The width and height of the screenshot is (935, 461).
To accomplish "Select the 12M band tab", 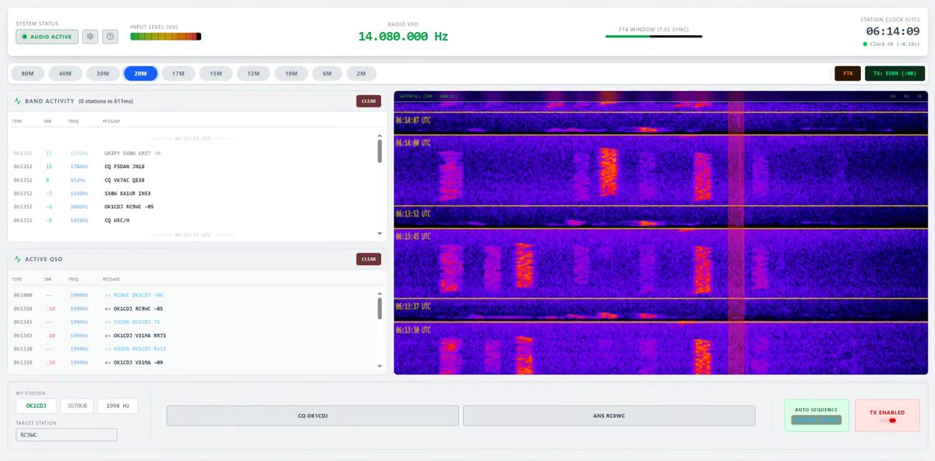I will (253, 73).
